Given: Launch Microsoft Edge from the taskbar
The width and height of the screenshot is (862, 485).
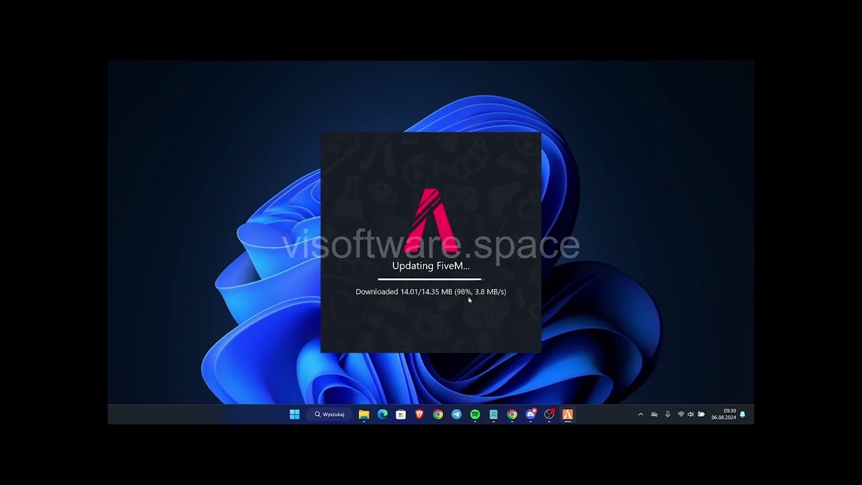Looking at the screenshot, I should (383, 414).
